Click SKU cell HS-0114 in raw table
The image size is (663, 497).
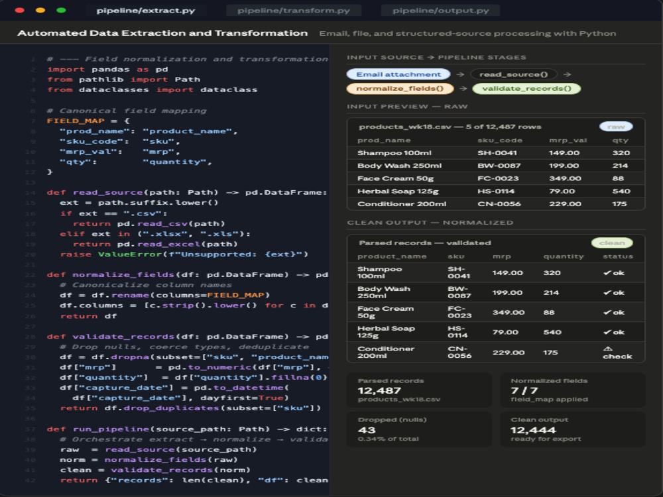coord(496,191)
